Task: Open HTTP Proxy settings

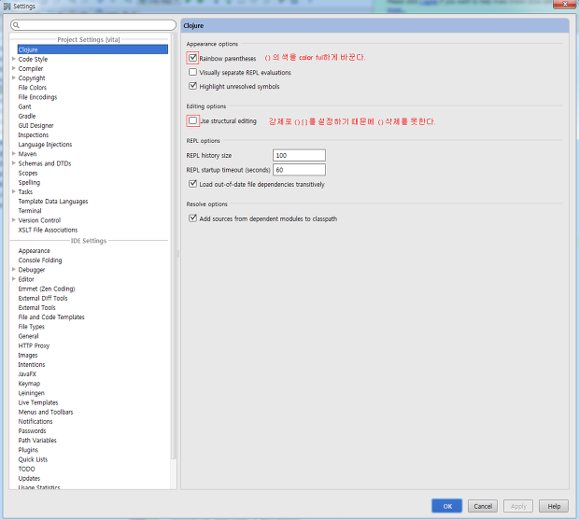Action: [x=34, y=345]
